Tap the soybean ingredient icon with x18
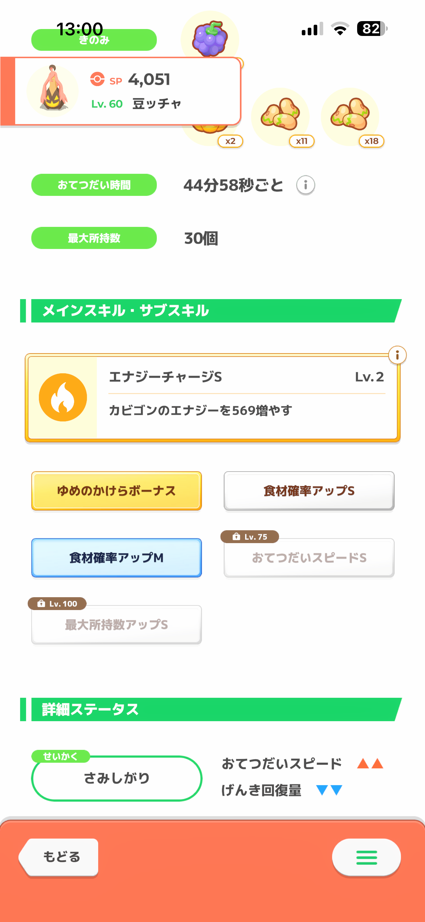 [350, 116]
